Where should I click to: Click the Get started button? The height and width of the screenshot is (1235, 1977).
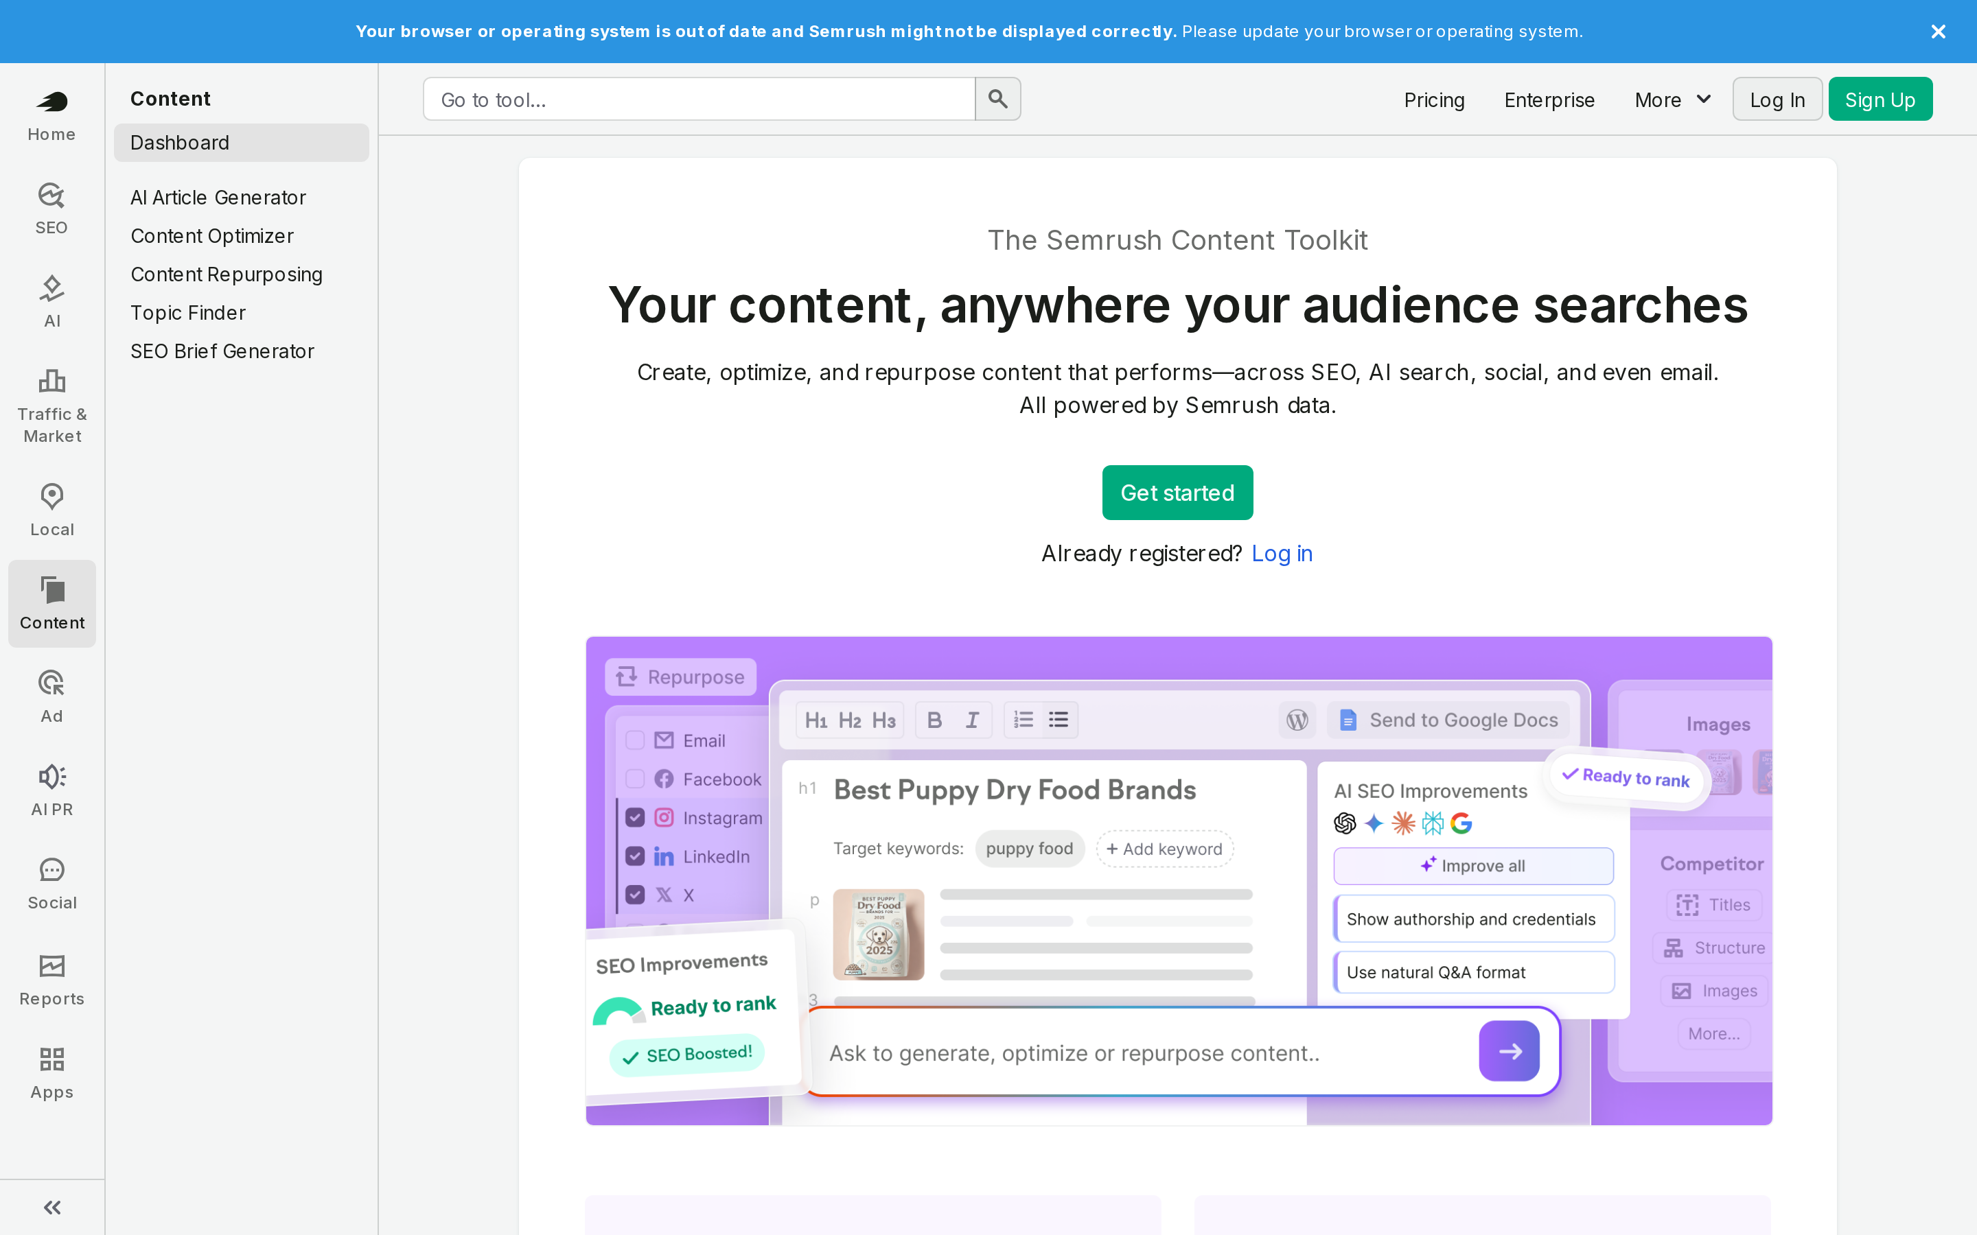click(x=1177, y=493)
